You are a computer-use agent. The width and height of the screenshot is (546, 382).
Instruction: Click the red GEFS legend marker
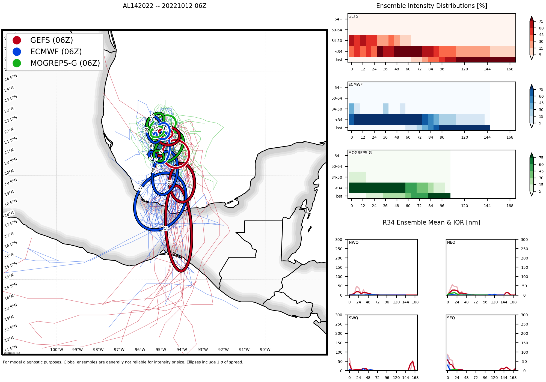pyautogui.click(x=17, y=40)
